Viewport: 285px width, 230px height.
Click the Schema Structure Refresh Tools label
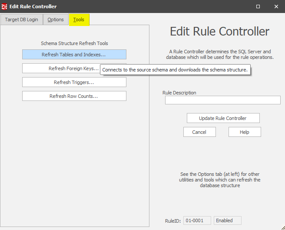(74, 43)
